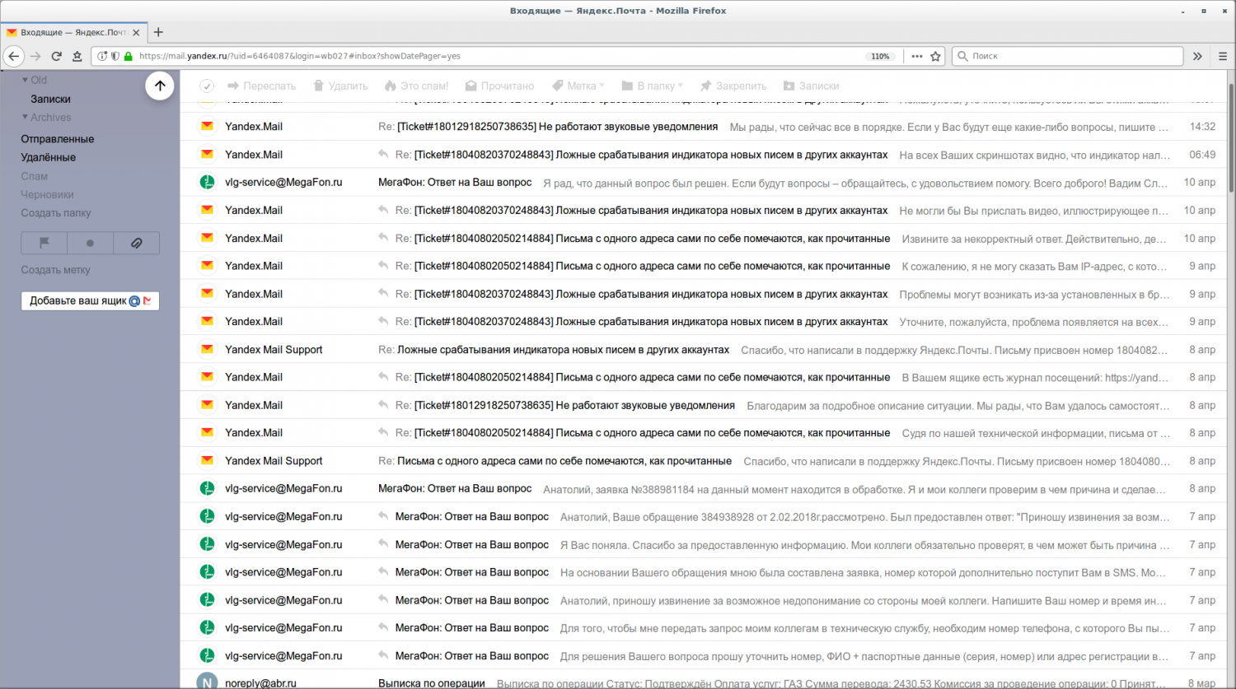Open the bookmarks star-on-tray toolbar icon

point(77,56)
